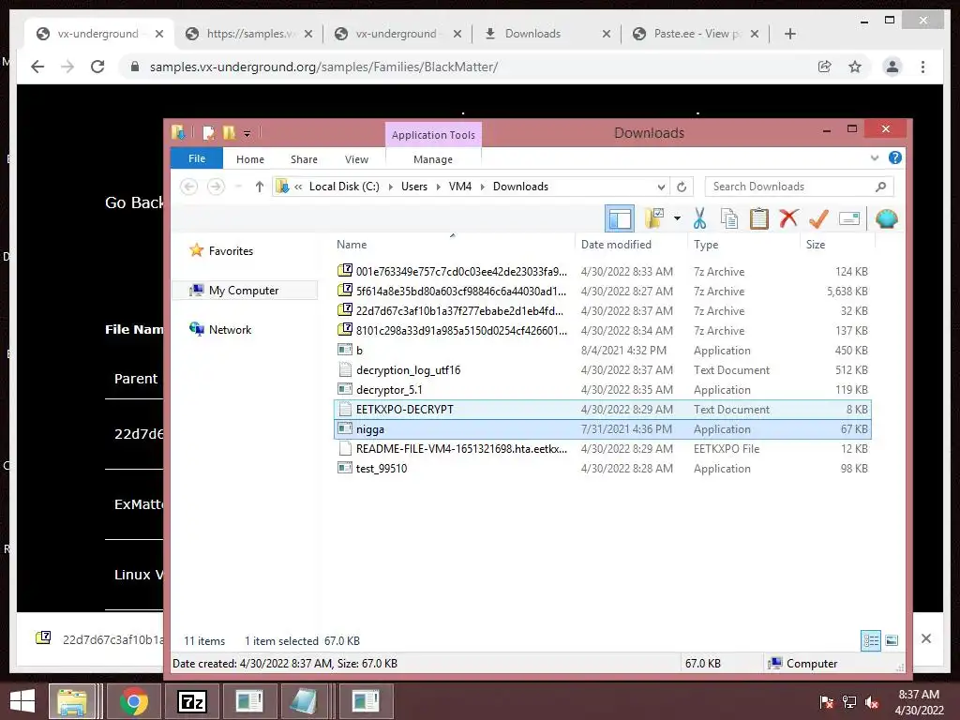Expand the chevron after Users in breadcrumb
Viewport: 960px width, 720px height.
pyautogui.click(x=439, y=187)
